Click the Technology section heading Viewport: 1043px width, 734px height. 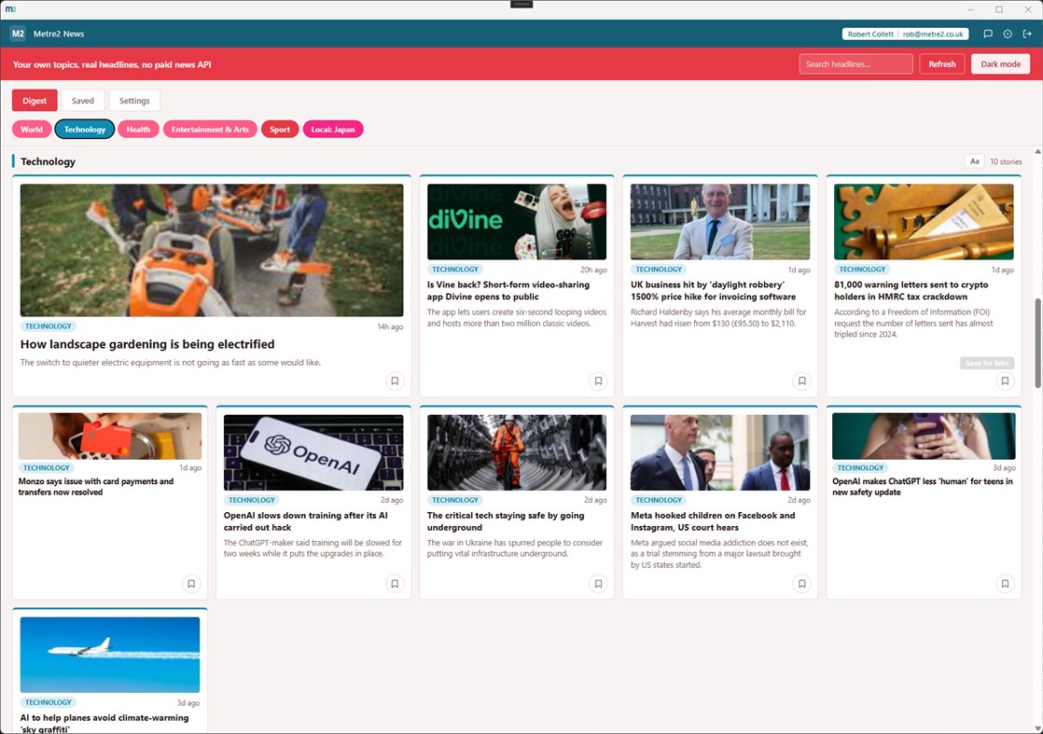tap(48, 161)
